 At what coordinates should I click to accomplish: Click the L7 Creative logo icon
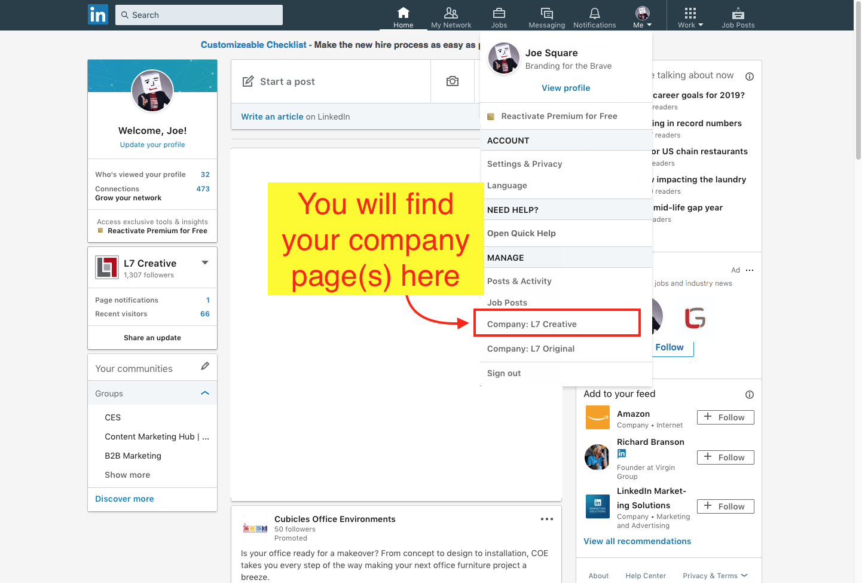tap(107, 267)
